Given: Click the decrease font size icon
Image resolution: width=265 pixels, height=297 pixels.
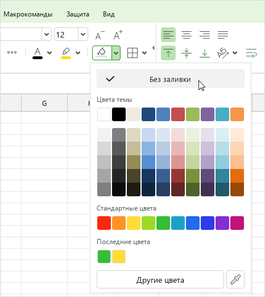Looking at the screenshot, I should tap(100, 35).
